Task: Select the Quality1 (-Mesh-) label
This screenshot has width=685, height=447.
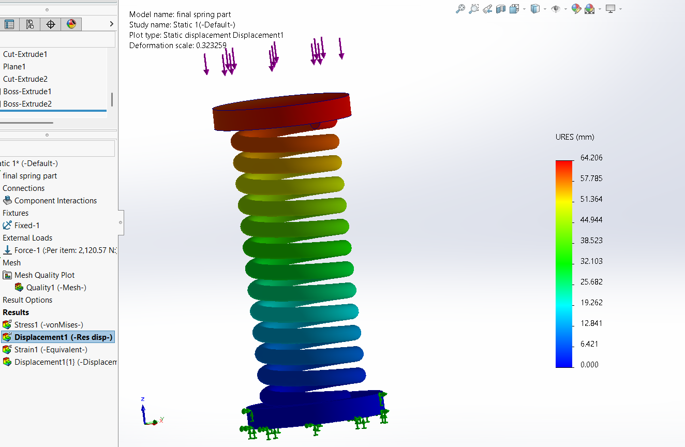Action: (56, 288)
